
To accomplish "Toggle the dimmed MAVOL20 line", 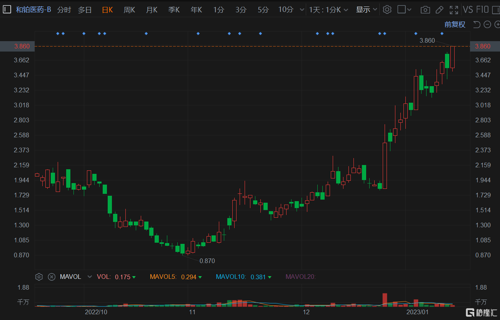I will (x=300, y=277).
